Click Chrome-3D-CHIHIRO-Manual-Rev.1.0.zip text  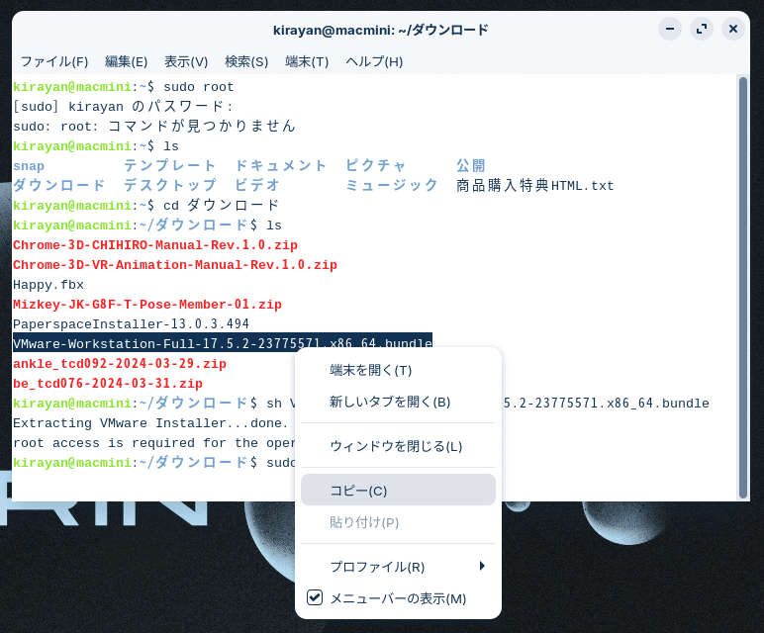coord(155,245)
